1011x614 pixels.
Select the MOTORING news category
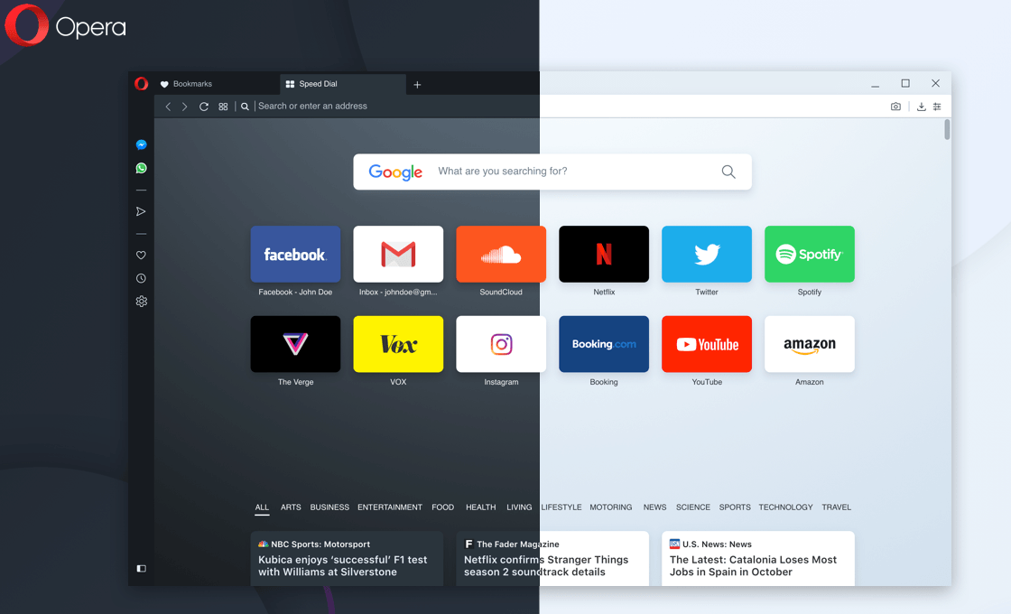click(x=610, y=507)
